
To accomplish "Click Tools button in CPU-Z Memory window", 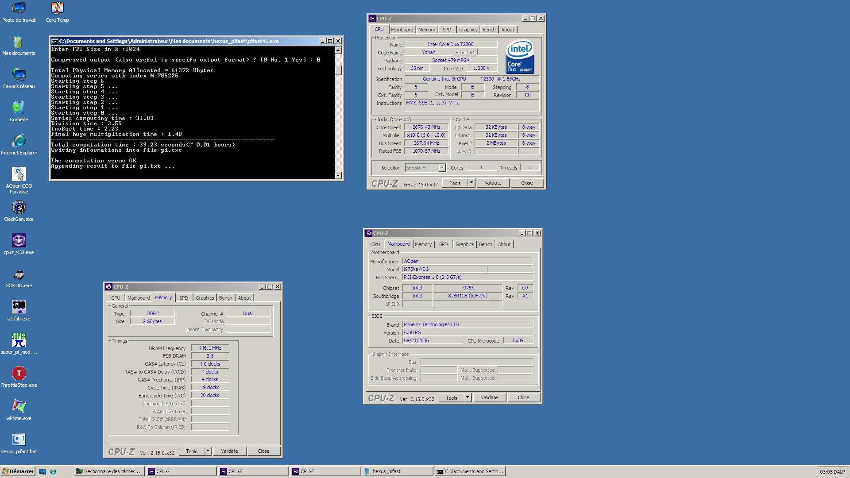I will (x=192, y=451).
